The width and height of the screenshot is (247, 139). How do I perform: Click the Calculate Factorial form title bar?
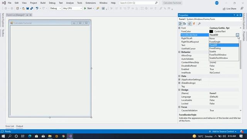coord(50,23)
